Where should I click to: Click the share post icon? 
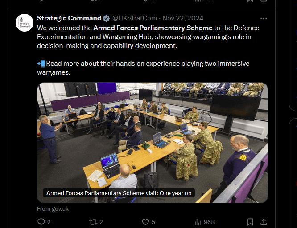pos(264,222)
